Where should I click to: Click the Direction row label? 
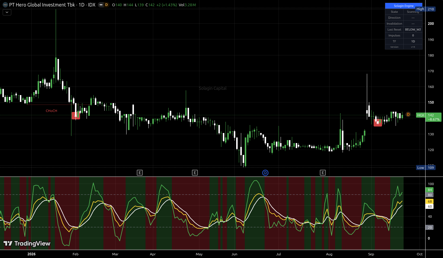(394, 18)
